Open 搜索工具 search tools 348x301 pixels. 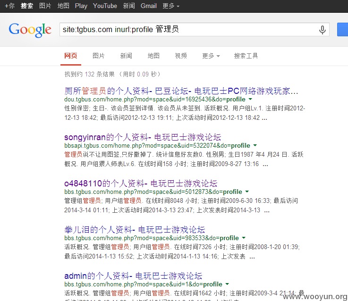[x=246, y=56]
